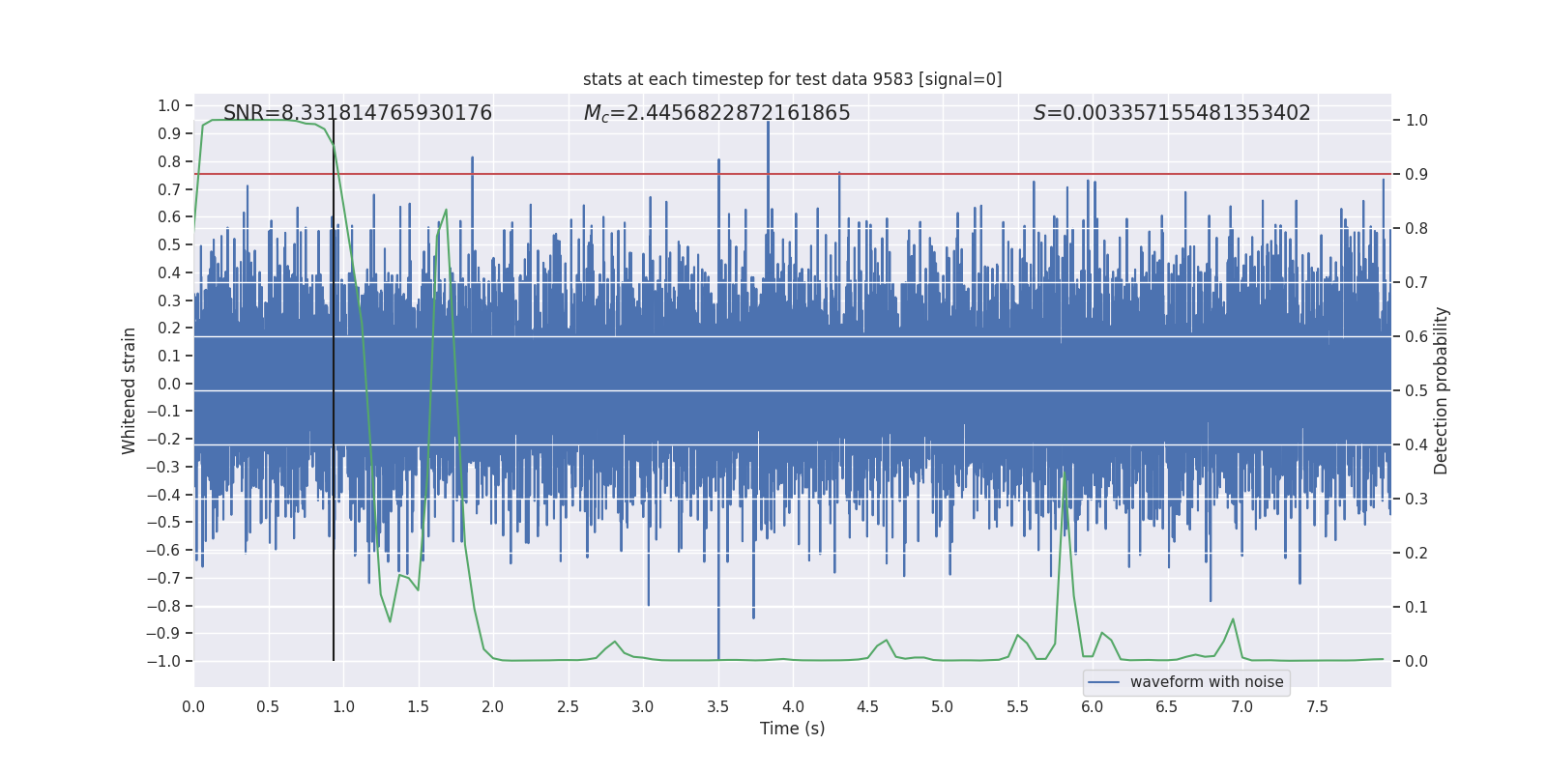
Task: Click the 0.2 tick on the Detection probability axis
Action: point(1416,554)
